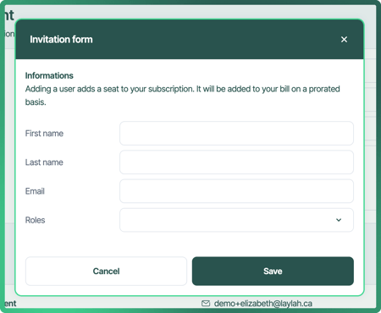
Task: Expand the Roles chevron arrow
Action: (x=339, y=220)
